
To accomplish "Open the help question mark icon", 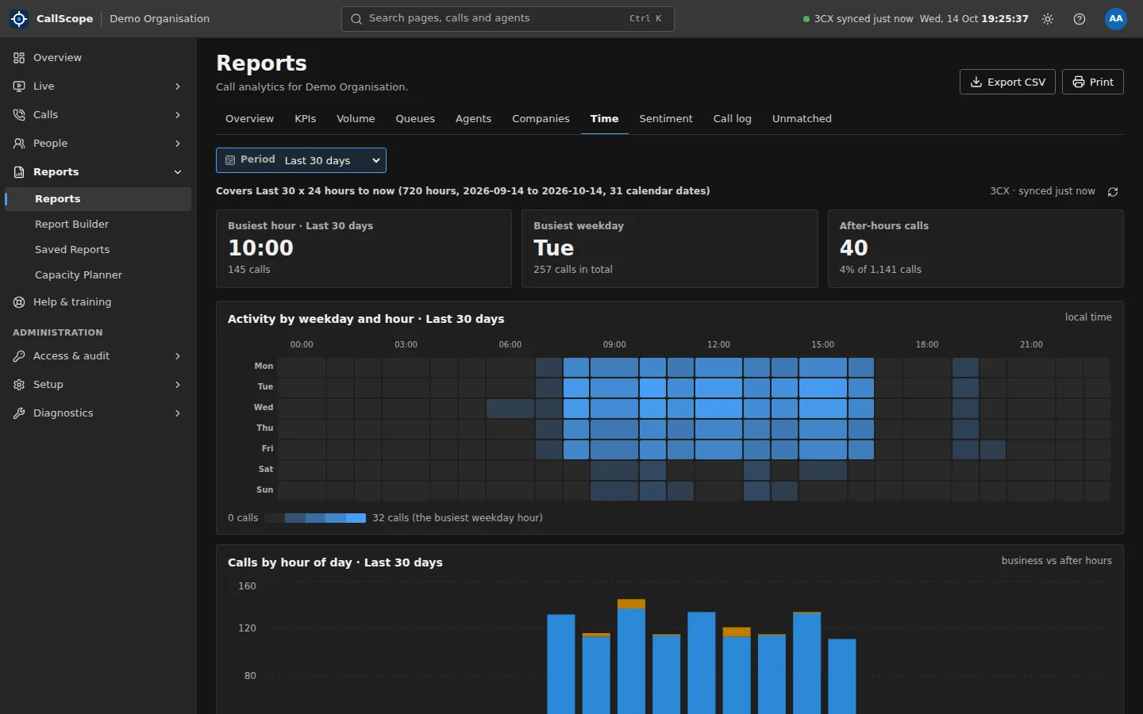I will pos(1079,19).
